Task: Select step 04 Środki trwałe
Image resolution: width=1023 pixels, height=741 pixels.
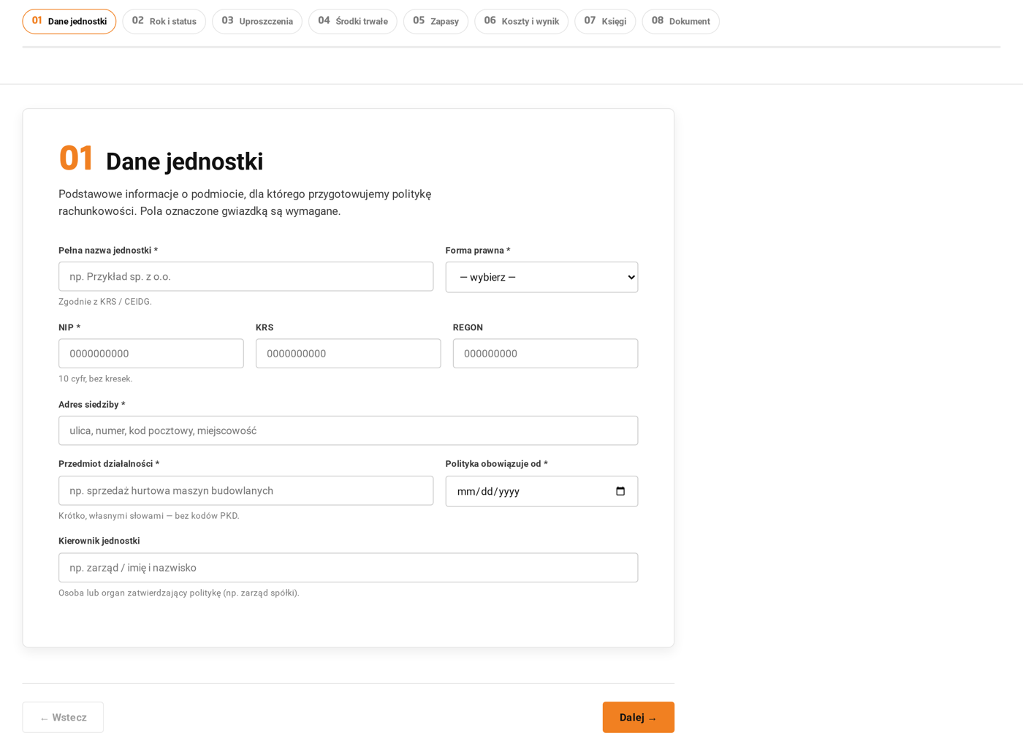Action: click(x=353, y=21)
